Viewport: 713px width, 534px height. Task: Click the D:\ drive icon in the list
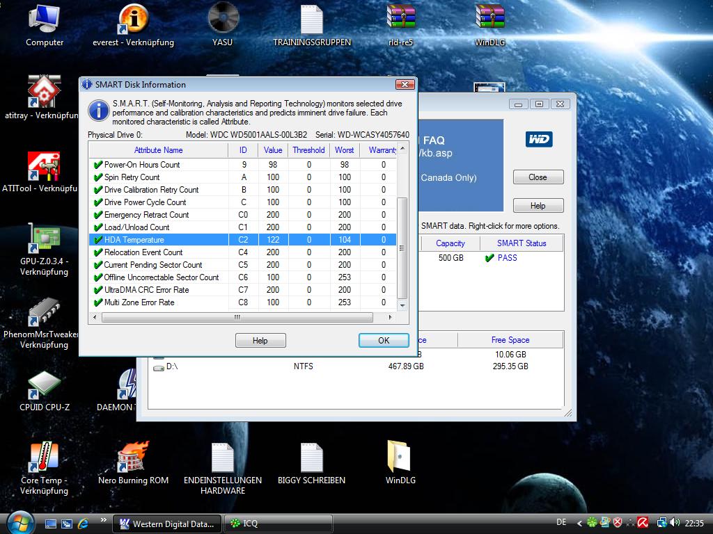(x=158, y=367)
